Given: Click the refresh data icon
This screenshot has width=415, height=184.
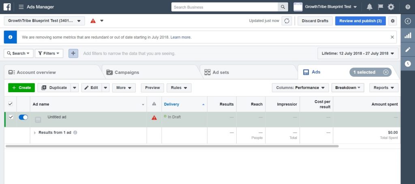Looking at the screenshot, I should 287,21.
